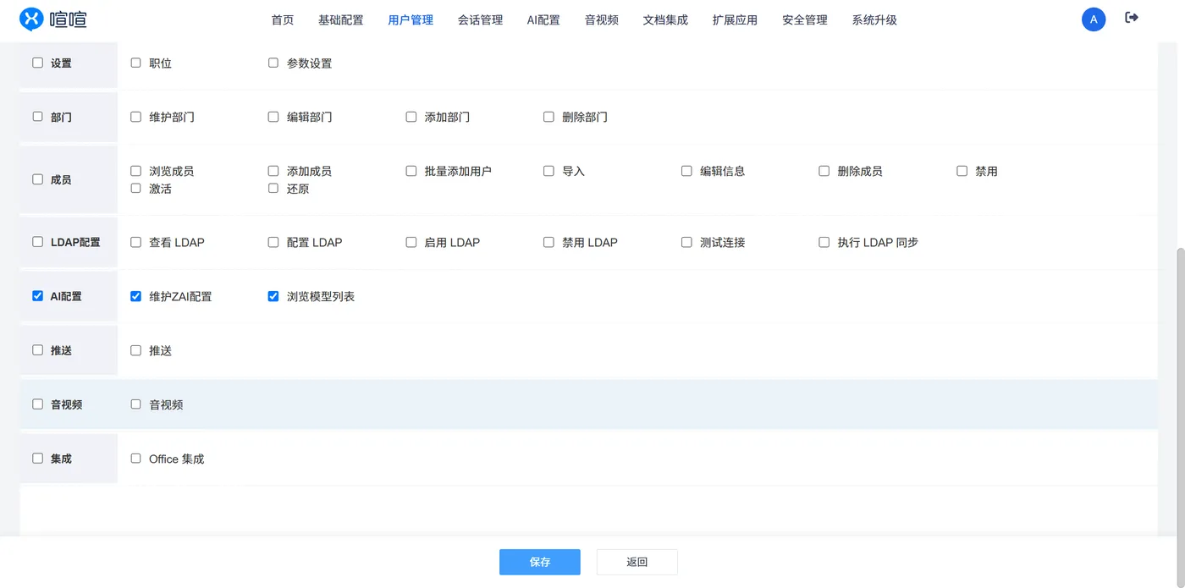Open the AI配置 top menu item

click(x=543, y=19)
